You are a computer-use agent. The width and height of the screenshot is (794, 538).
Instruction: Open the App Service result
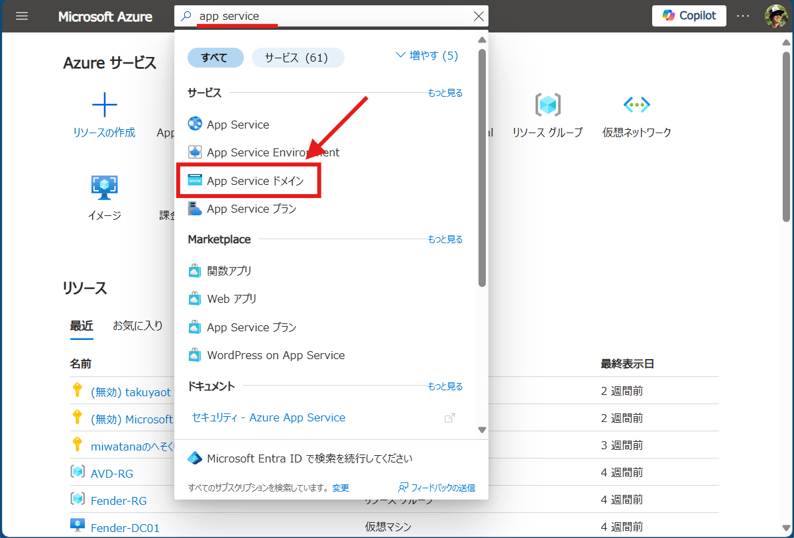(x=238, y=125)
